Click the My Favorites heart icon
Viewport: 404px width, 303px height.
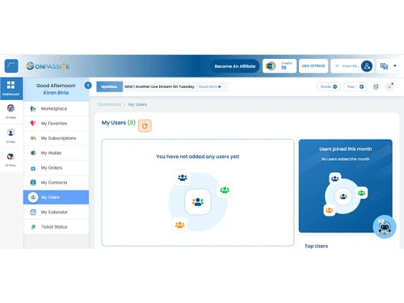[33, 124]
